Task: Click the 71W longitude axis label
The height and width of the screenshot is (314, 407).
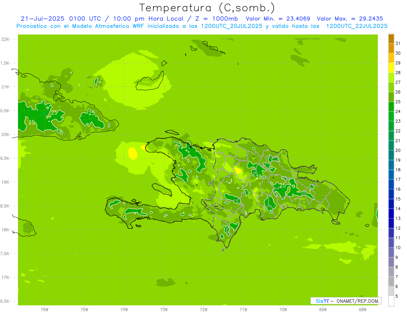Action: [x=243, y=309]
